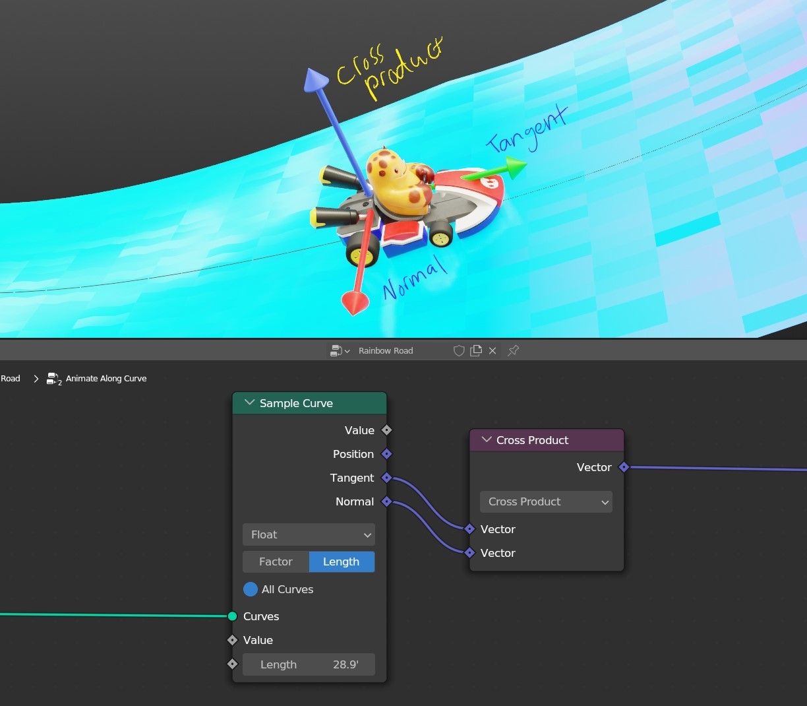Click the Tangent output socket
Image resolution: width=807 pixels, height=706 pixels.
[387, 478]
